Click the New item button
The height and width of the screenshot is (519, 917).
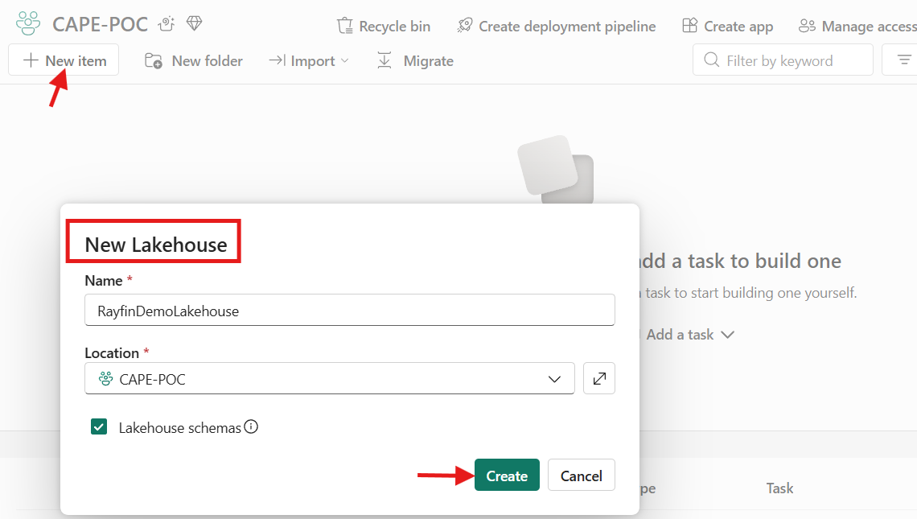pyautogui.click(x=64, y=60)
